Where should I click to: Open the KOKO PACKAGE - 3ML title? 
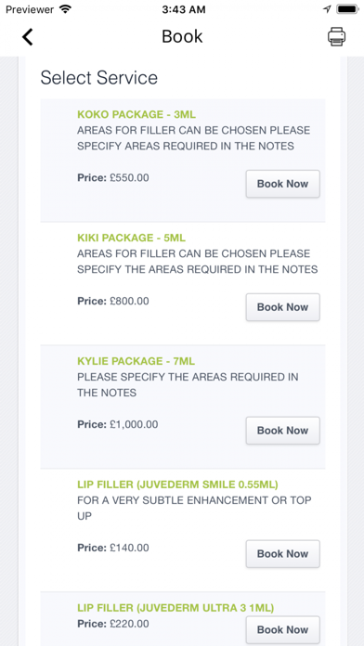coord(136,114)
